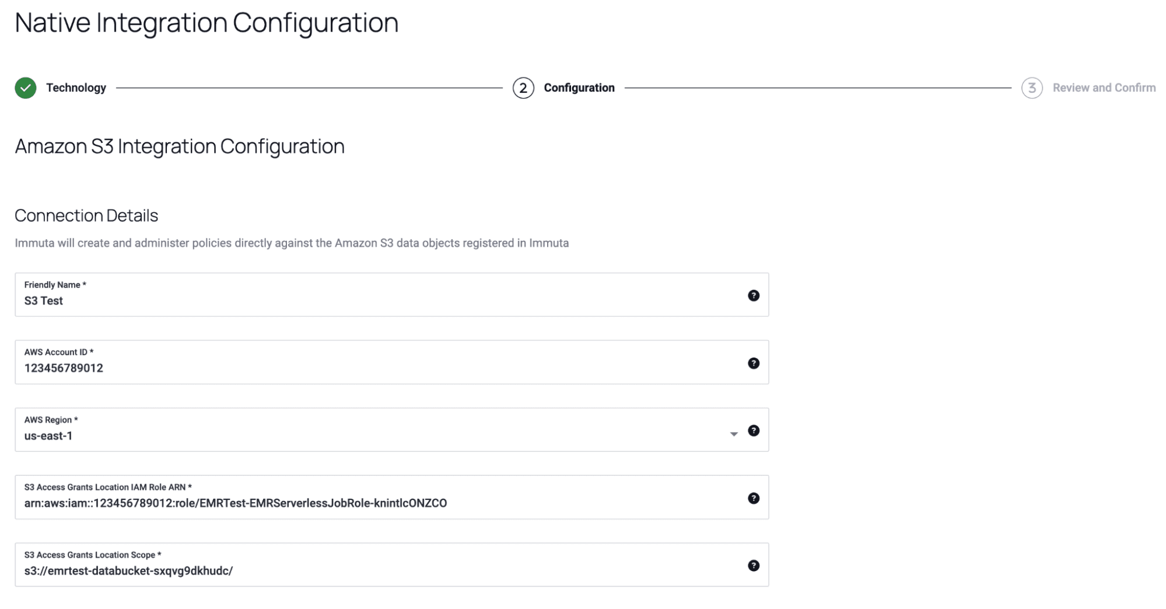The image size is (1166, 609).
Task: Open help for S3 Access Grants IAM Role ARN
Action: tap(754, 498)
